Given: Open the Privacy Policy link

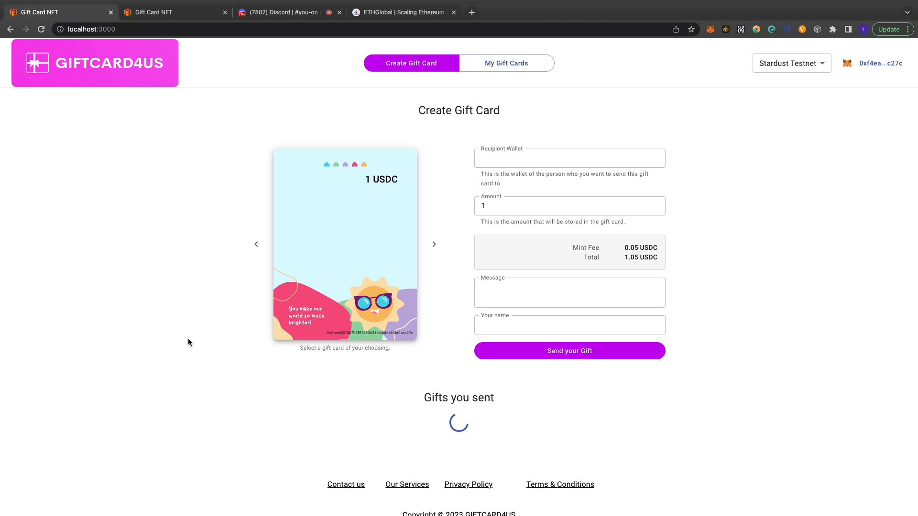Looking at the screenshot, I should [469, 484].
